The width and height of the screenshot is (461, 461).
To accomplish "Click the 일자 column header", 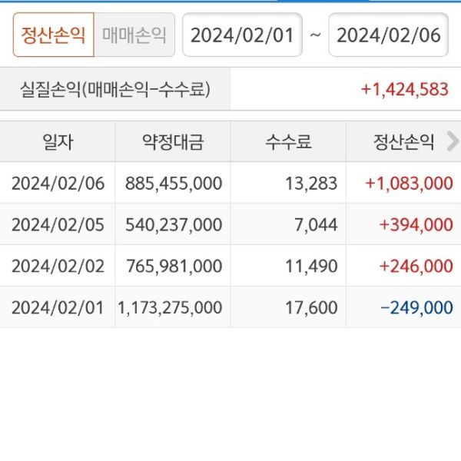I will point(58,141).
